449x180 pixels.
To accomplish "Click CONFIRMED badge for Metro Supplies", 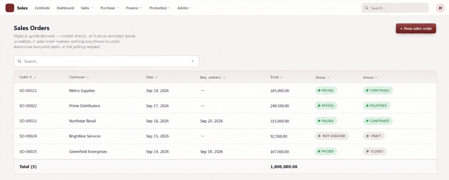I will click(378, 90).
